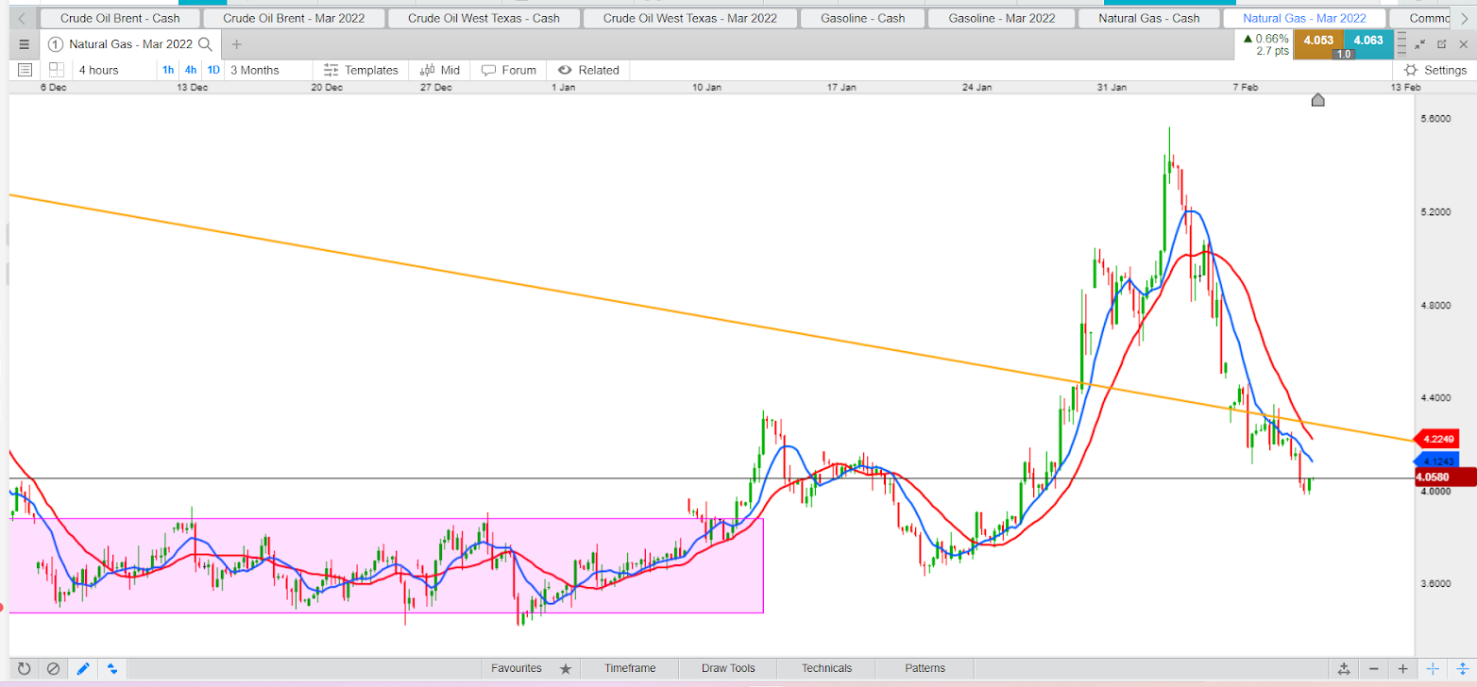Image resolution: width=1477 pixels, height=687 pixels.
Task: Toggle the crosshair cursor icon
Action: click(x=1433, y=668)
